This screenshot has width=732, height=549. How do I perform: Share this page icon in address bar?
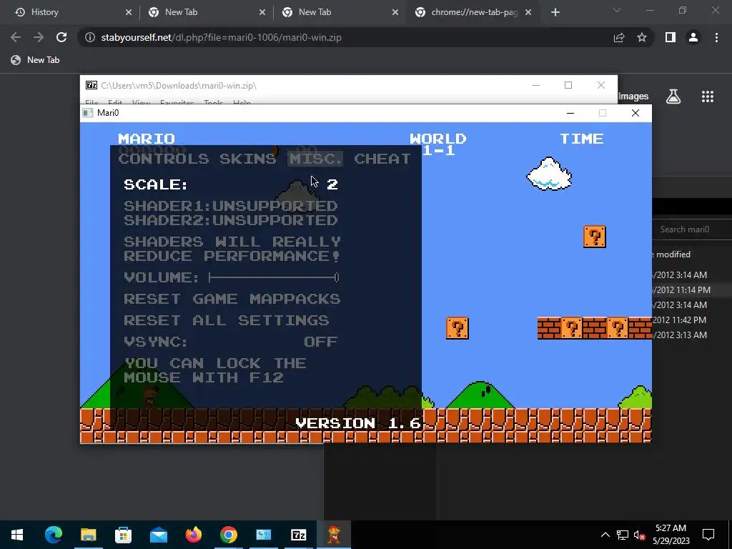point(619,37)
